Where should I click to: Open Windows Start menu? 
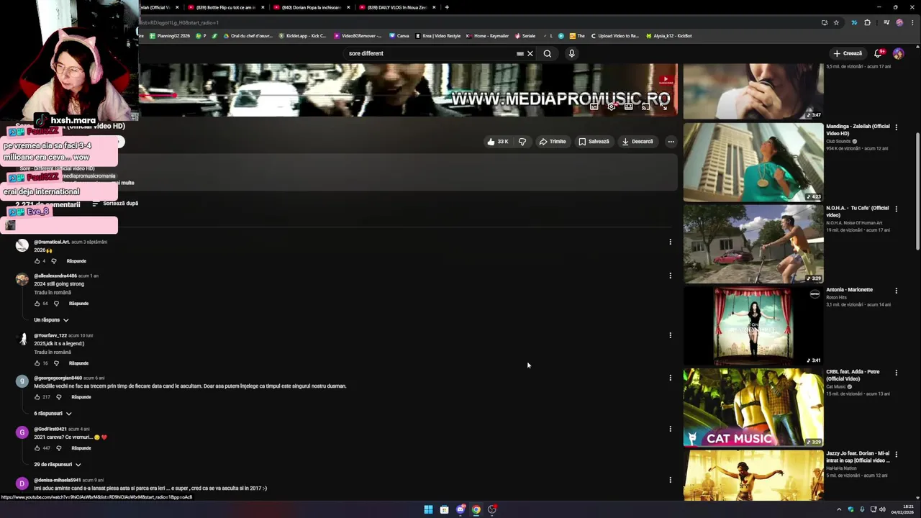[428, 509]
